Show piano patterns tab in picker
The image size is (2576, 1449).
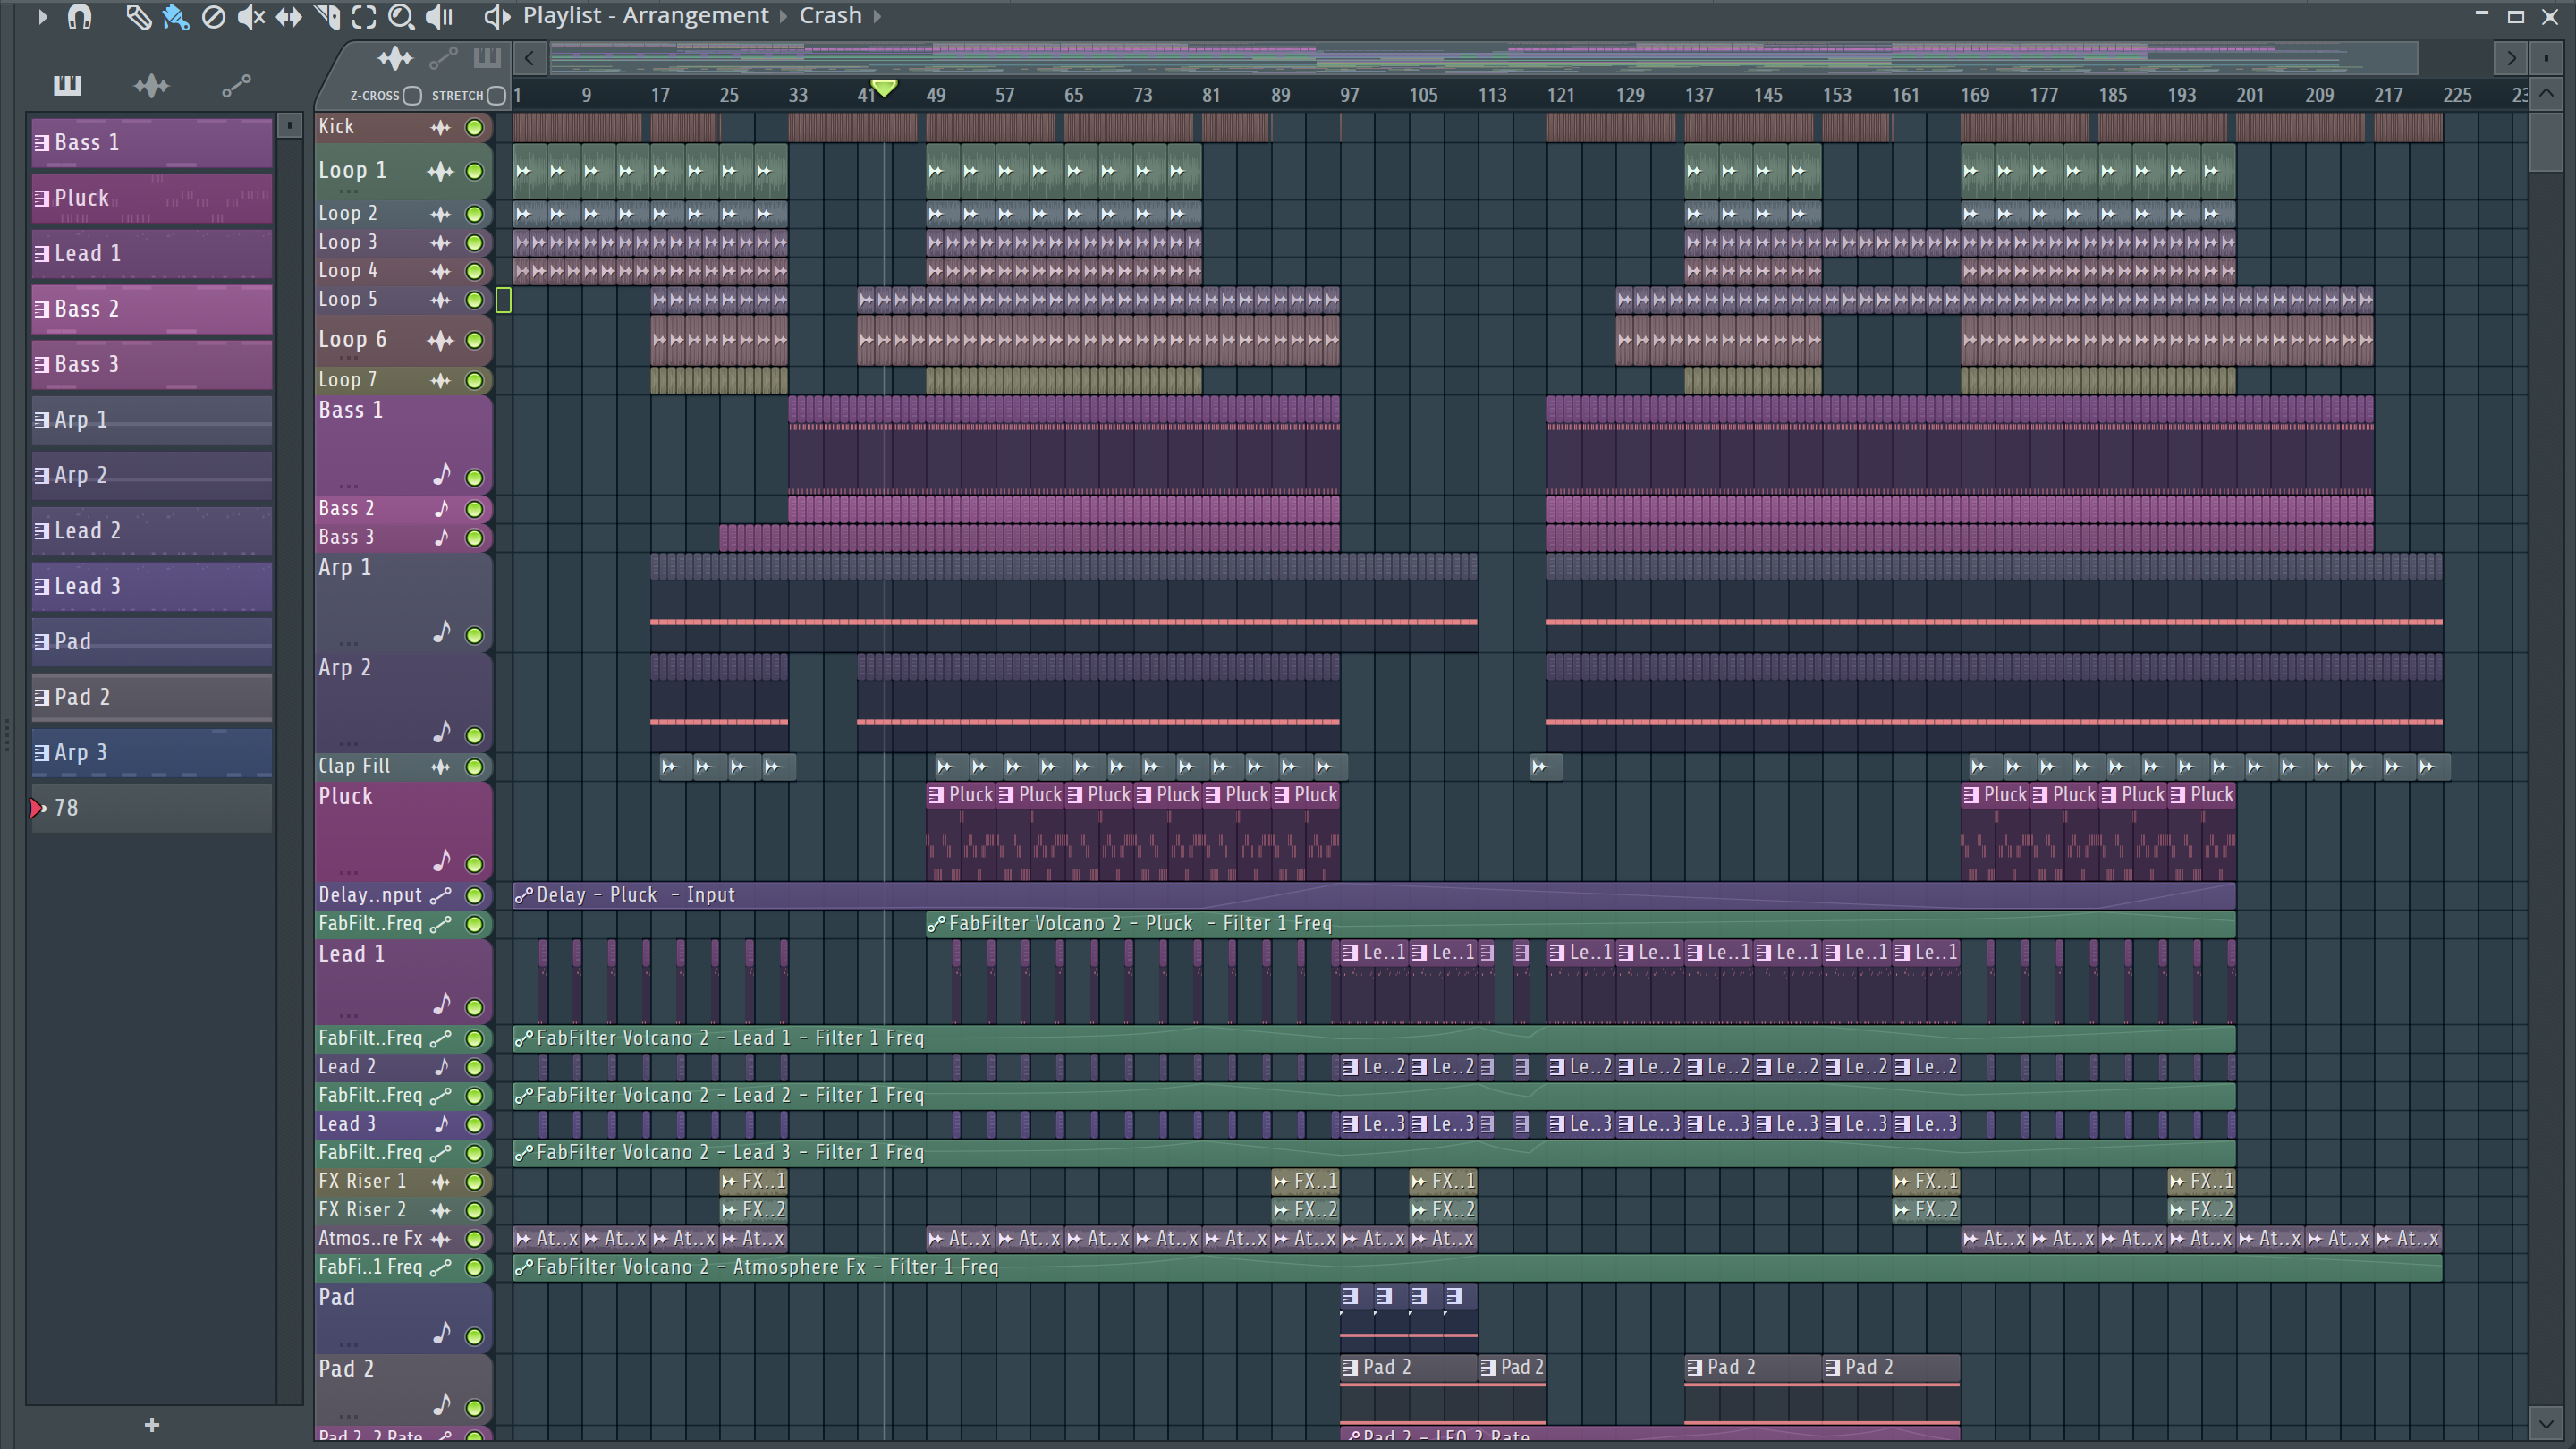(x=67, y=86)
